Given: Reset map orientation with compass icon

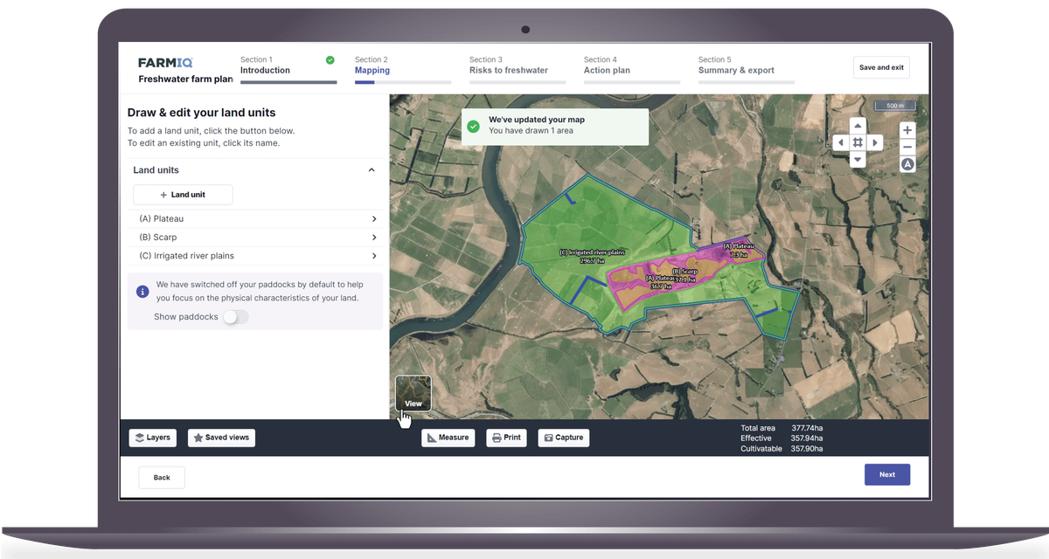Looking at the screenshot, I should coord(907,163).
